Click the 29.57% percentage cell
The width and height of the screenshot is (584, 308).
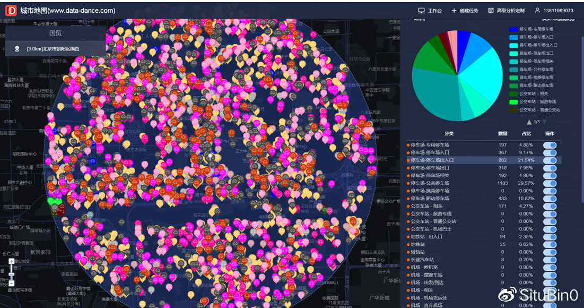[x=526, y=183]
